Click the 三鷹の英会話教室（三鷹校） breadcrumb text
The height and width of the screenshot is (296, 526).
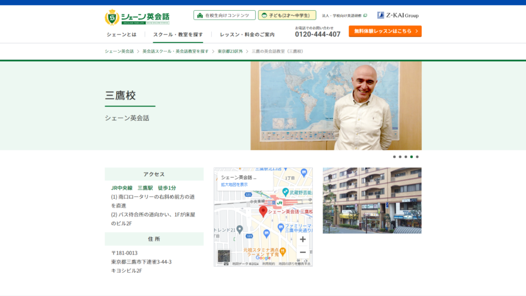coord(278,51)
